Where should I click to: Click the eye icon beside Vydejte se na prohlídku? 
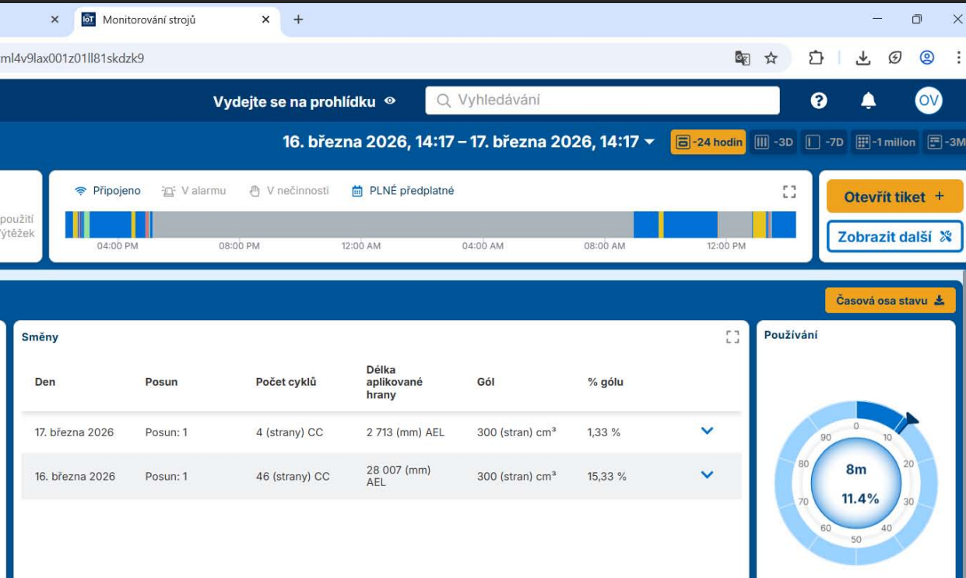pos(390,101)
